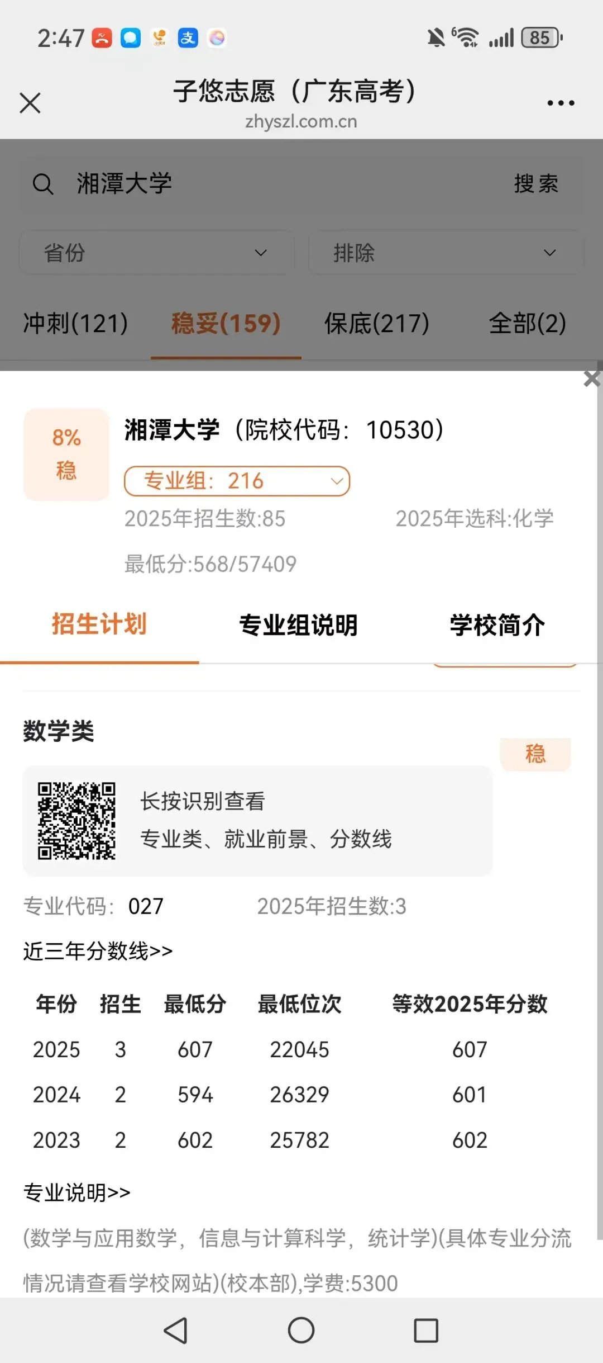Open the 专业组说明 tab

coord(298,625)
